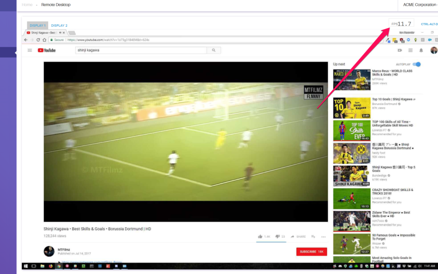The image size is (438, 274).
Task: Share the video
Action: click(x=298, y=237)
